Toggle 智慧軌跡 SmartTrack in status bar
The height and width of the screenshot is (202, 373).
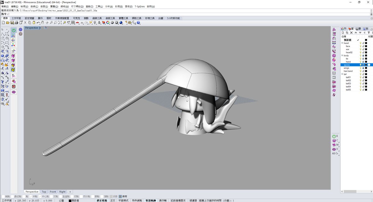151,200
